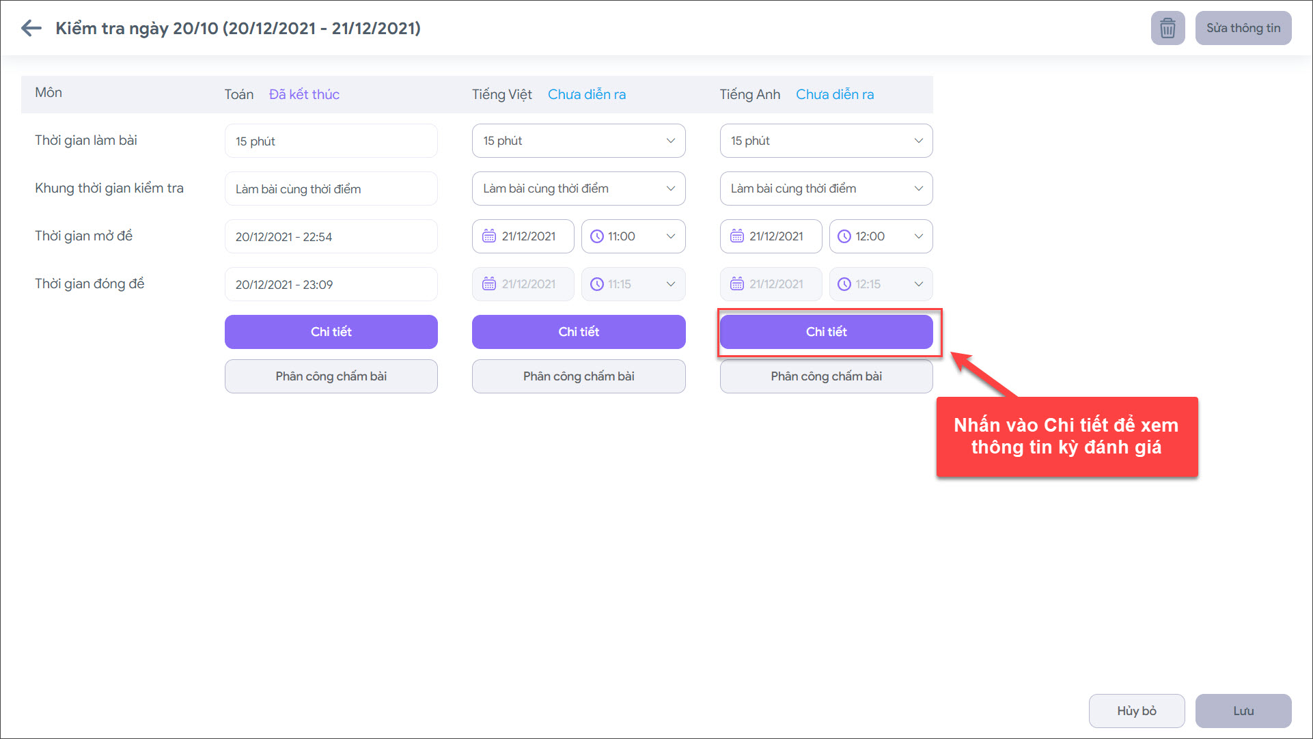1313x739 pixels.
Task: Click the trash delete icon
Action: pyautogui.click(x=1167, y=28)
